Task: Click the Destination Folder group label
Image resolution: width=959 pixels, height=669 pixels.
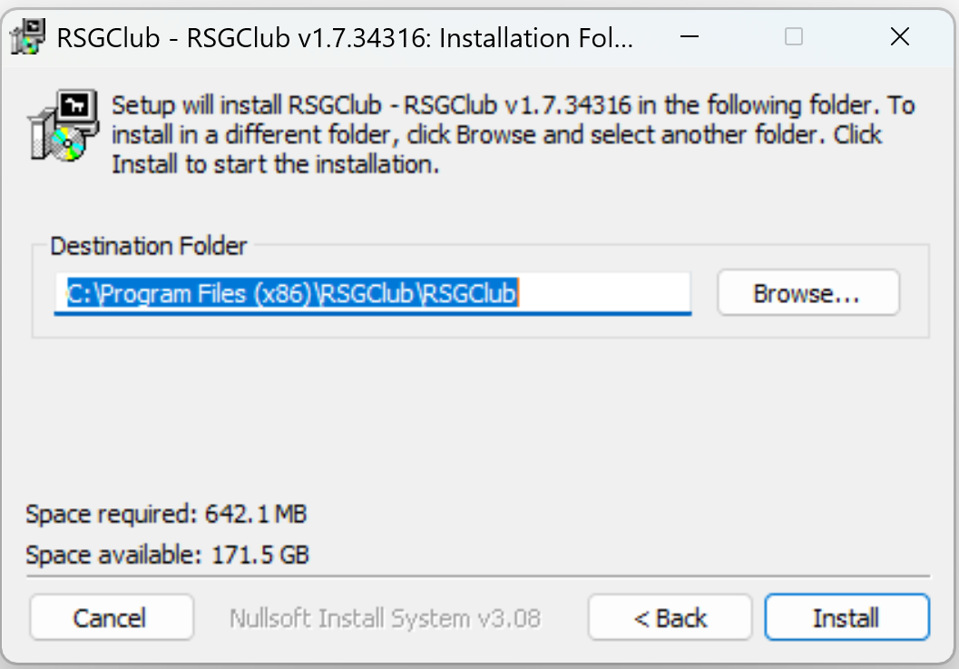Action: coord(149,246)
